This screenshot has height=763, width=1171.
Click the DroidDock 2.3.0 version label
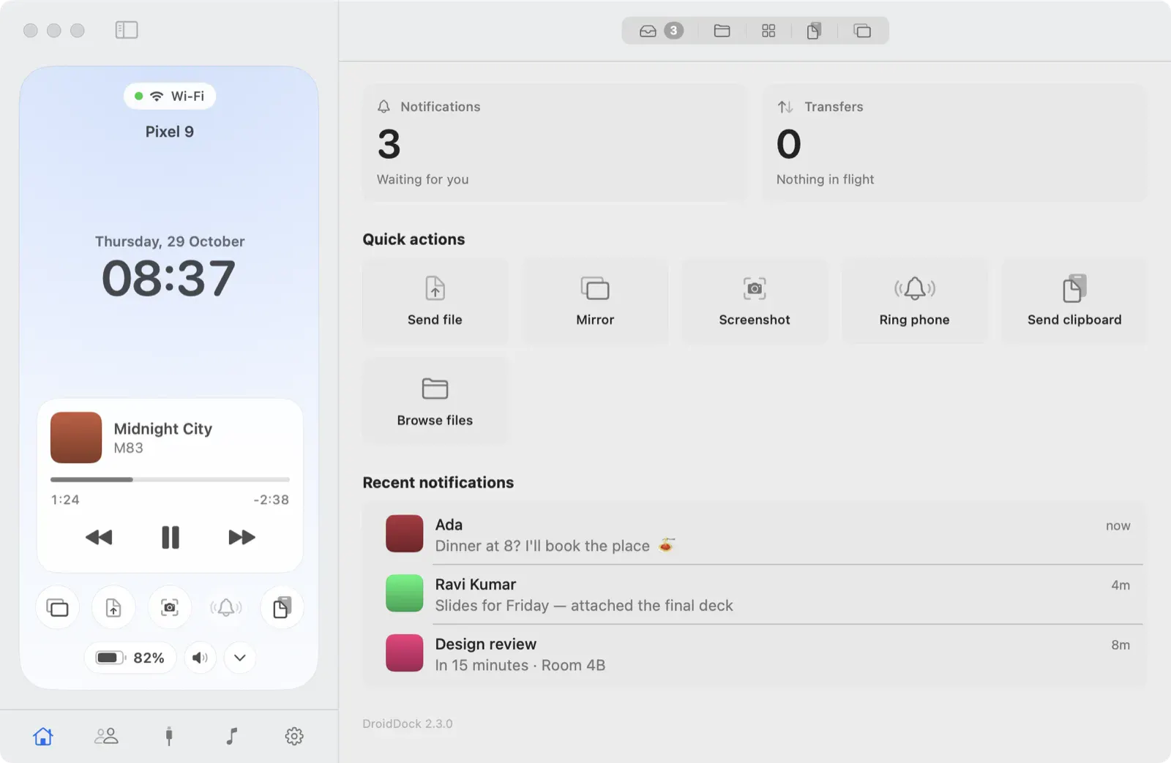[408, 723]
